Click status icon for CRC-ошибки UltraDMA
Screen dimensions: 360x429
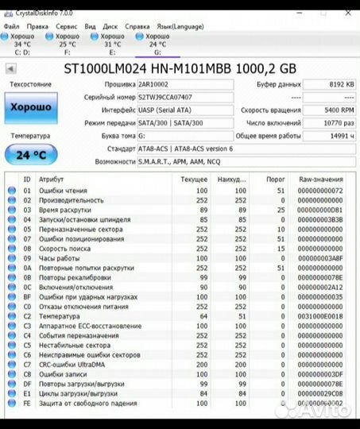(x=12, y=365)
